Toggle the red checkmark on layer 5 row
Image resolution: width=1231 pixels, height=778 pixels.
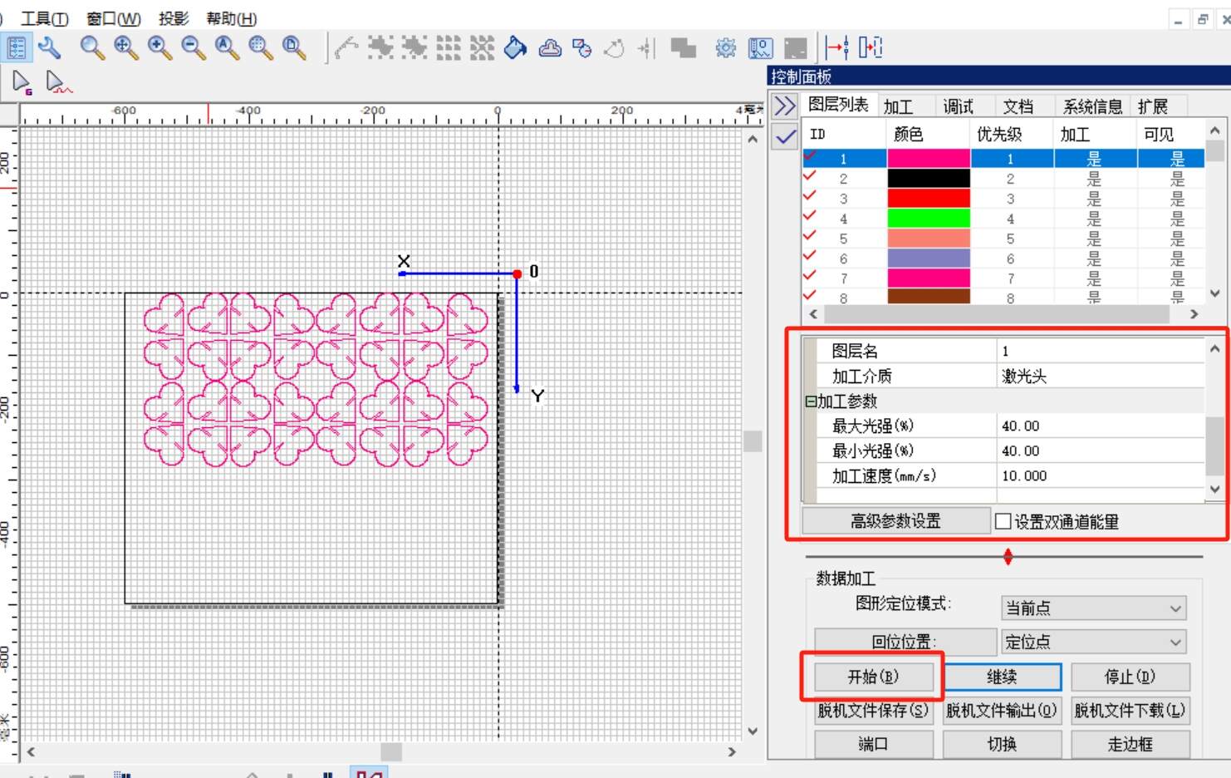[x=810, y=236]
